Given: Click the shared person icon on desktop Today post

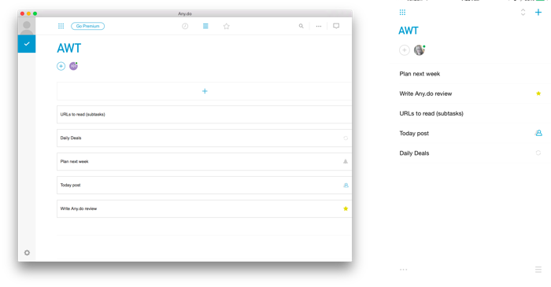Looking at the screenshot, I should coord(346,185).
